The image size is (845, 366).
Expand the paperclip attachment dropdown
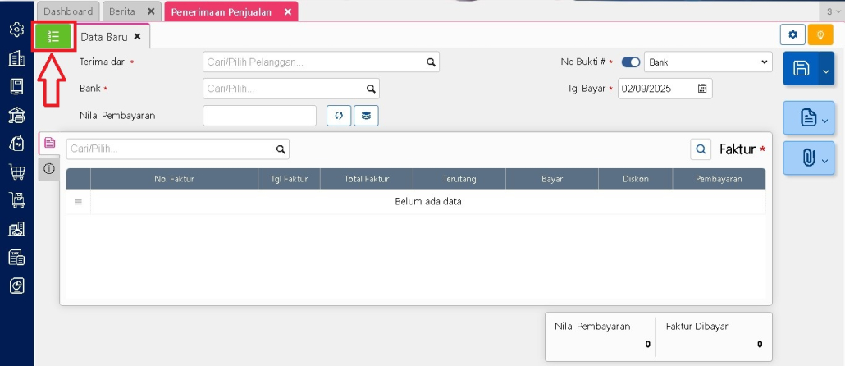824,158
